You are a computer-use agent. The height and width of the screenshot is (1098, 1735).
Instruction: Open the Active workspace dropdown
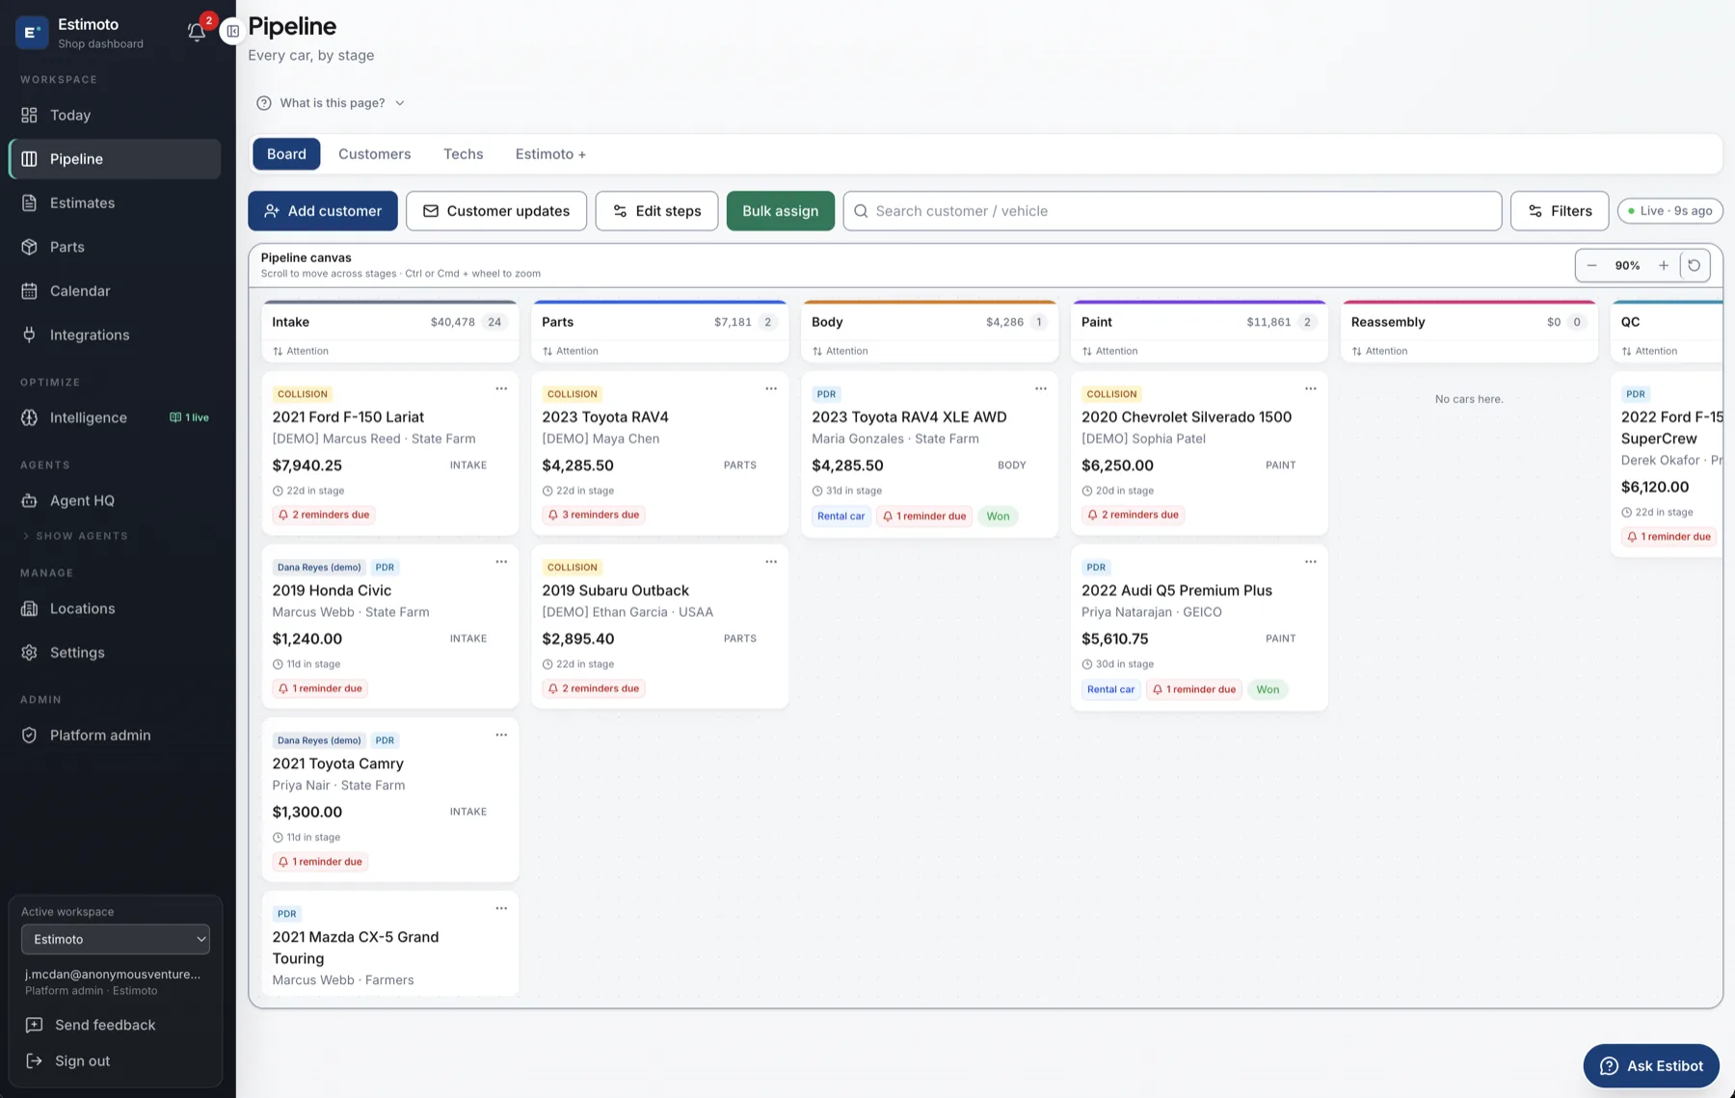116,939
